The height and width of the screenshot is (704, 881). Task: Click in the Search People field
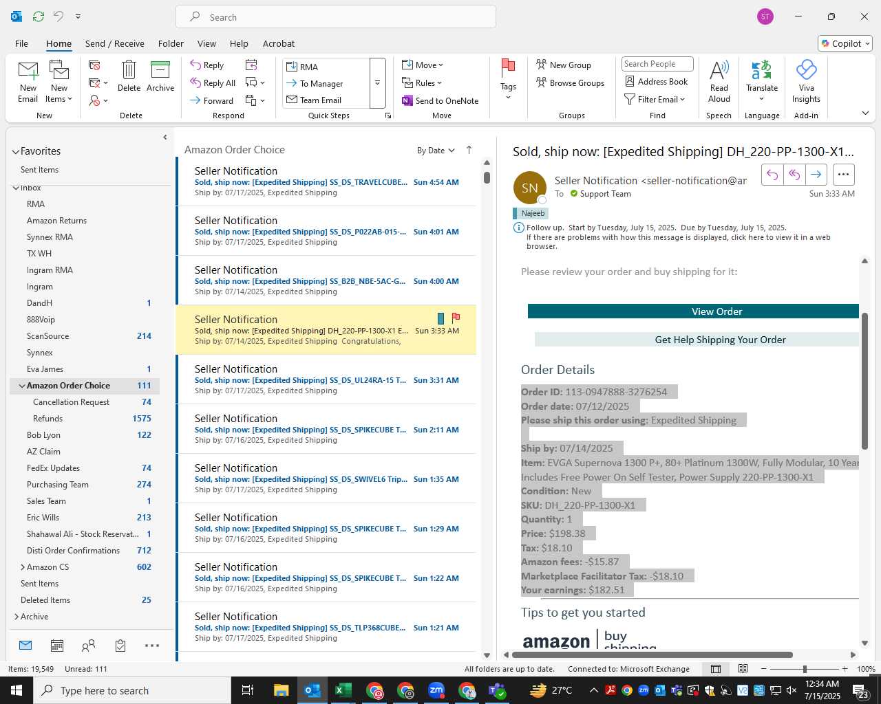click(657, 64)
